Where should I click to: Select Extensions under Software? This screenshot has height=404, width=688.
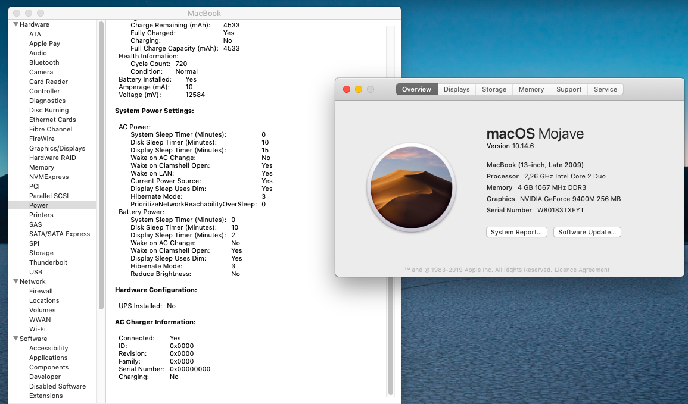click(x=46, y=396)
